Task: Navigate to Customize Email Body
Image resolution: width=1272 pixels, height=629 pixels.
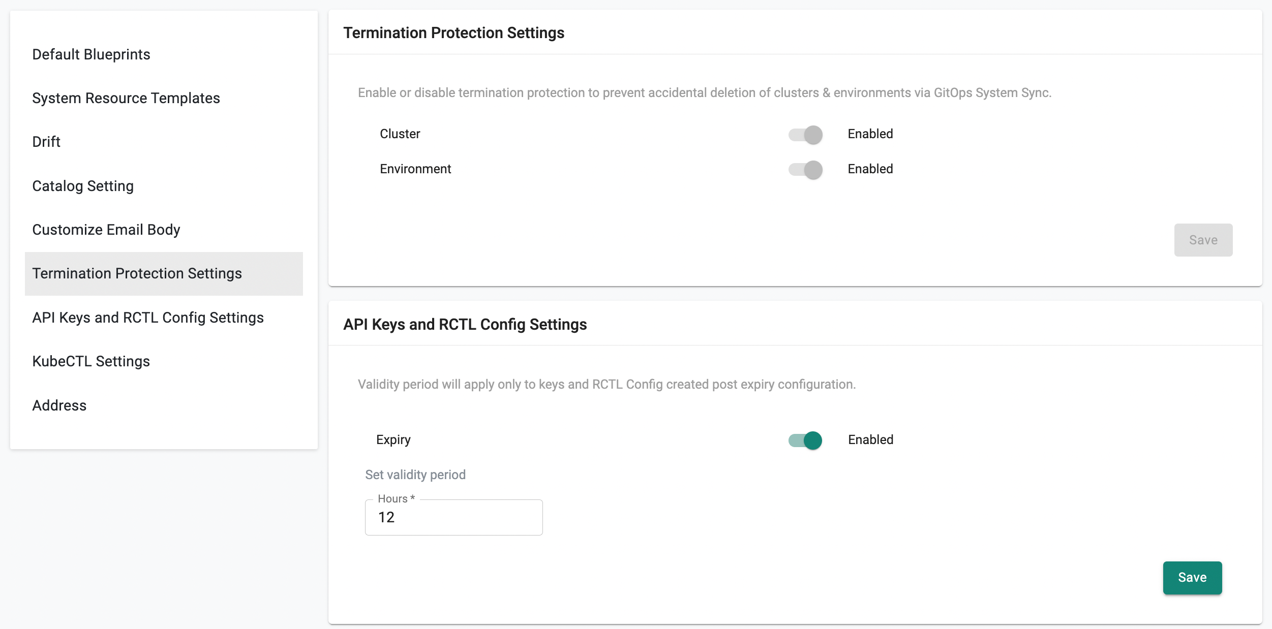Action: click(106, 230)
